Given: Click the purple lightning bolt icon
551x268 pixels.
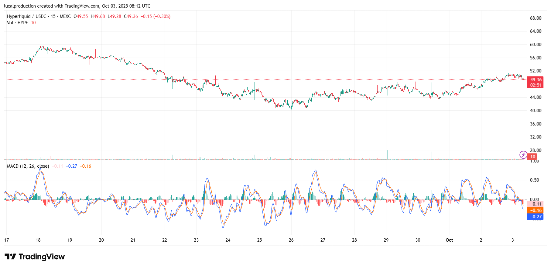Looking at the screenshot, I should tap(523, 155).
